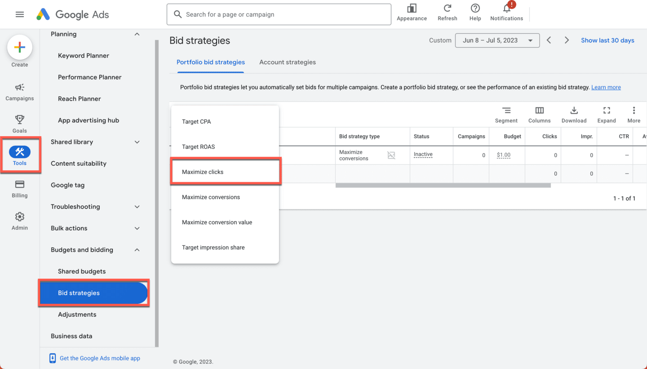Click Get the Google Ads mobile app

pos(100,358)
